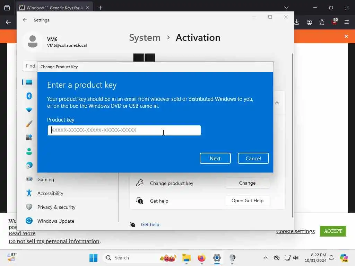Open Firefox account icon

pos(309,22)
